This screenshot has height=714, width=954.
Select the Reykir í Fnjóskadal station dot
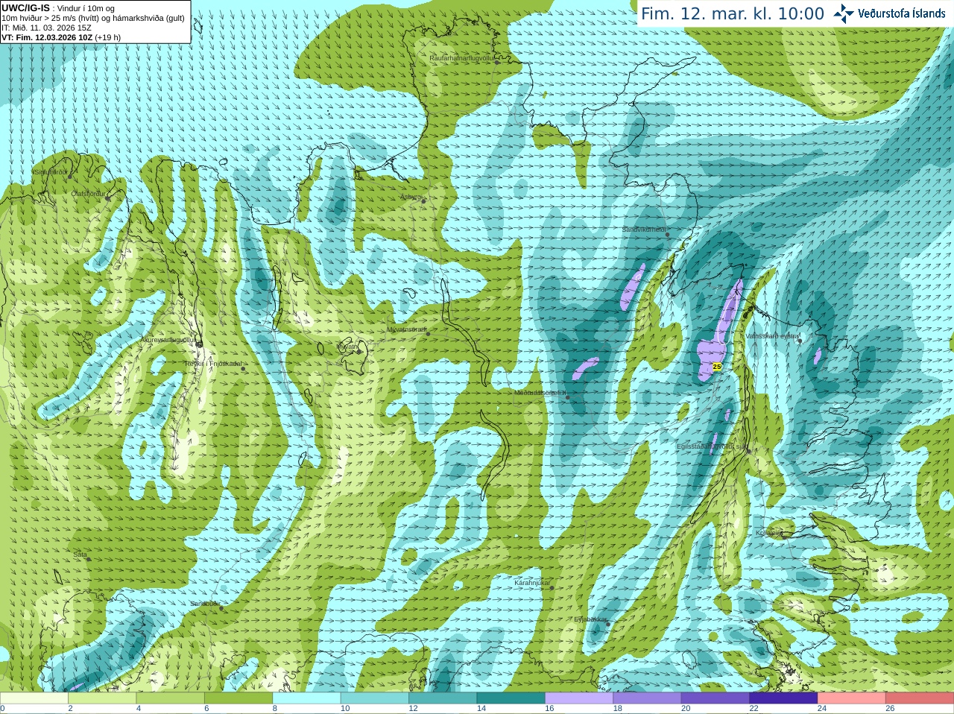(x=243, y=368)
